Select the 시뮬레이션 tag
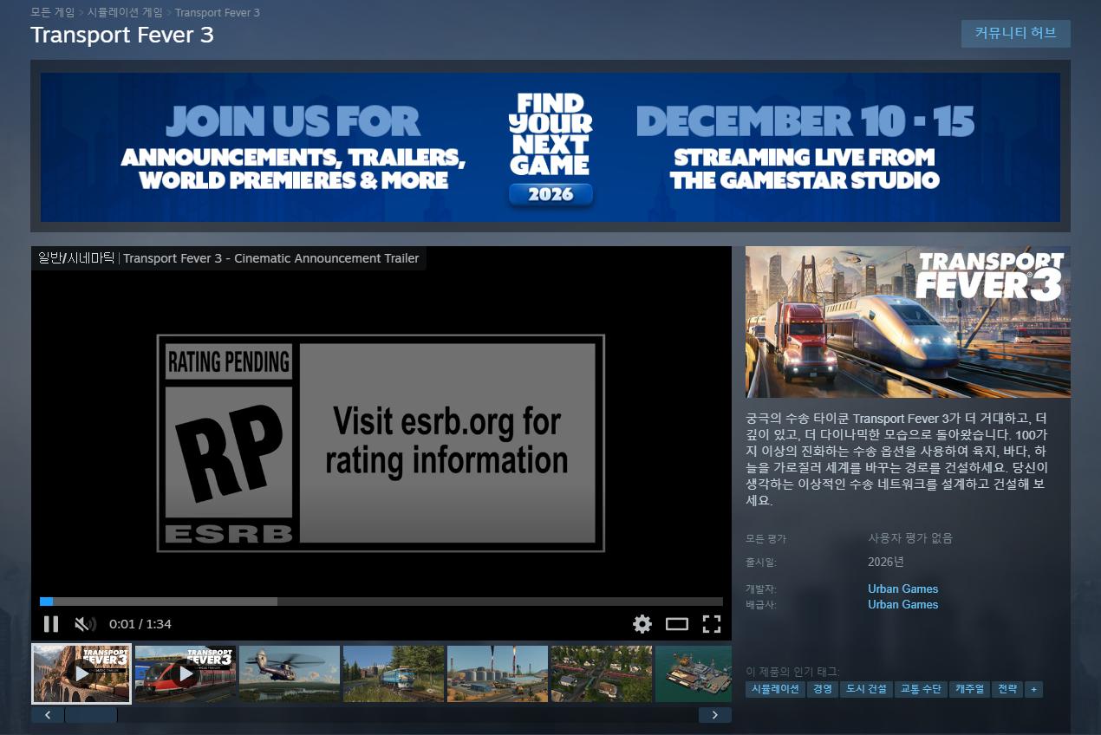This screenshot has height=735, width=1101. click(775, 689)
